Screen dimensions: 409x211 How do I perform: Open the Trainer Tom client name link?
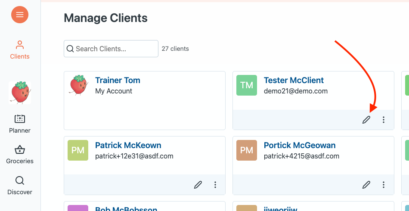pos(118,81)
